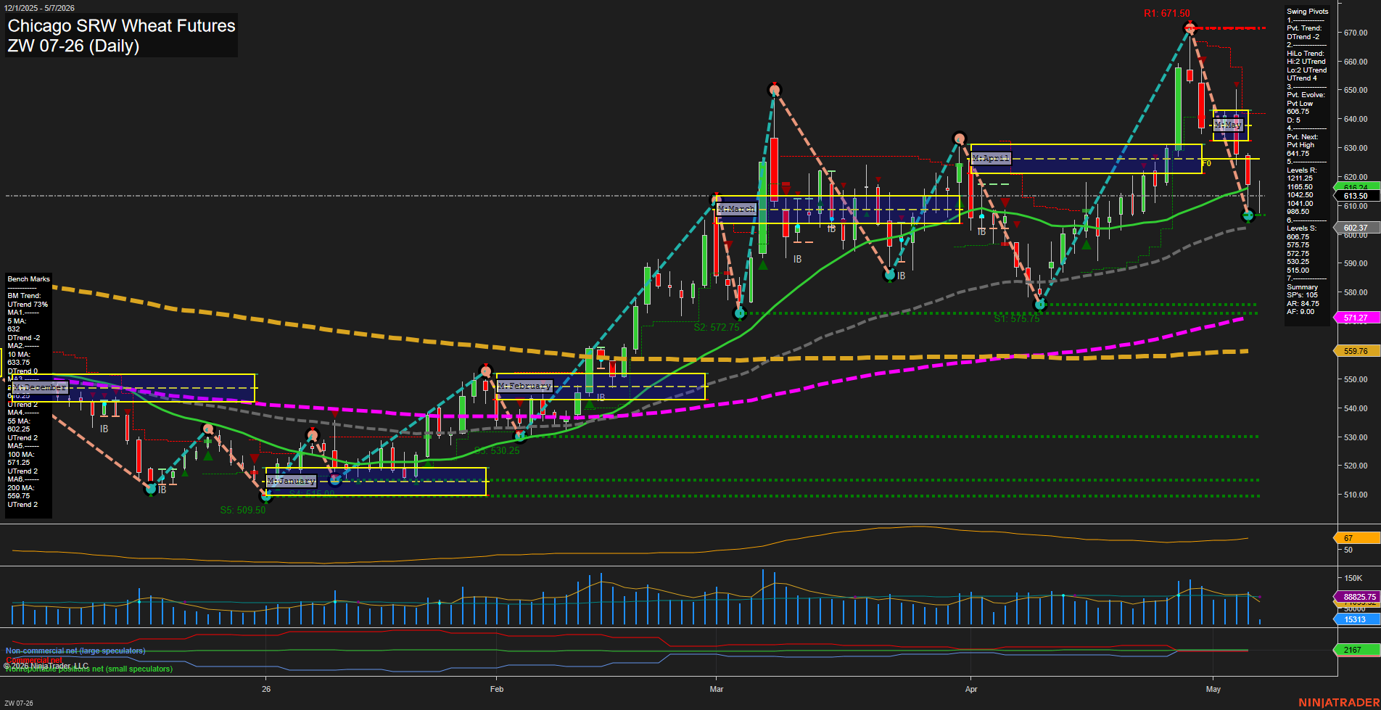This screenshot has height=710, width=1381.
Task: Click the 12/1/2025 - 5/7/2026 date range
Action: (x=39, y=8)
